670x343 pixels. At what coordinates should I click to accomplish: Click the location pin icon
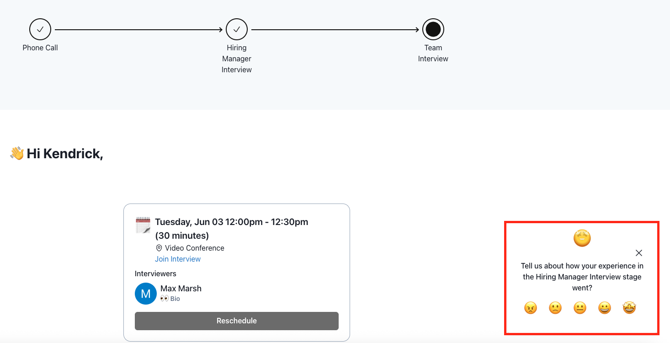(x=159, y=248)
